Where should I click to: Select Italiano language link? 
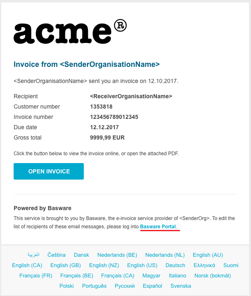point(178,275)
